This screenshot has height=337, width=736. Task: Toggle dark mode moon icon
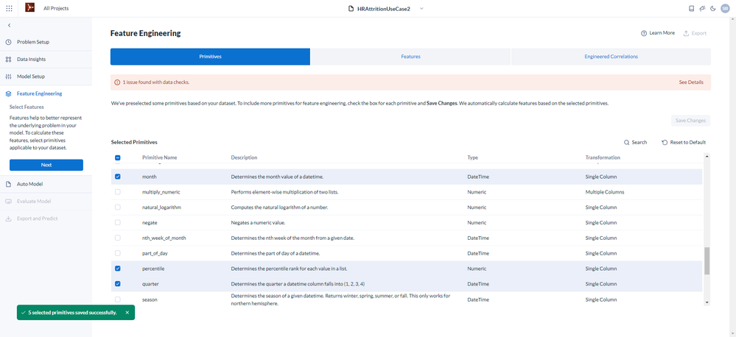point(713,8)
